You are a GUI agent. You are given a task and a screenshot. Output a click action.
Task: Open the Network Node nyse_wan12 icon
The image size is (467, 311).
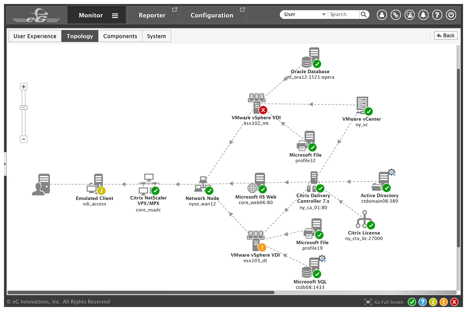(x=204, y=185)
